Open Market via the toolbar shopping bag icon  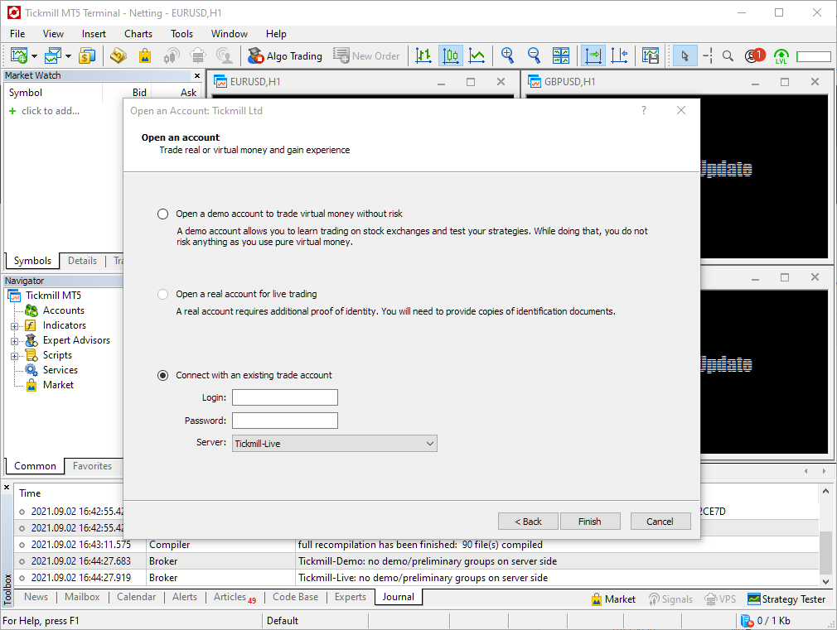145,55
